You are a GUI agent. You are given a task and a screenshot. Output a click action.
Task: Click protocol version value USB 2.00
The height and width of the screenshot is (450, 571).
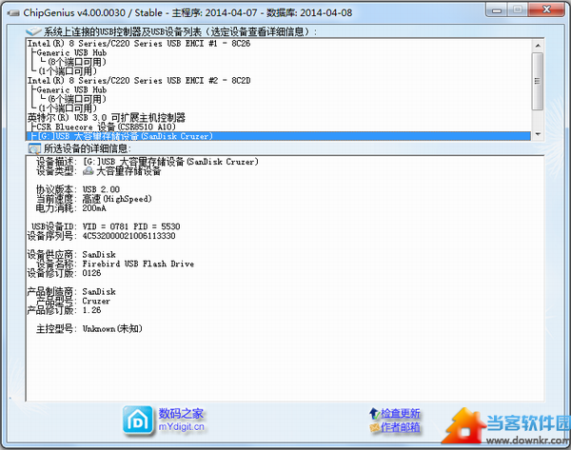(x=101, y=189)
